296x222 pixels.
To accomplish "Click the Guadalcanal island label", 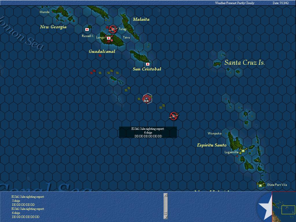I will pyautogui.click(x=102, y=51).
